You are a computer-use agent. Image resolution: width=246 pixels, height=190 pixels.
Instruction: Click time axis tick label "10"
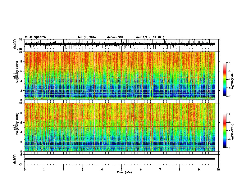(x=218, y=170)
